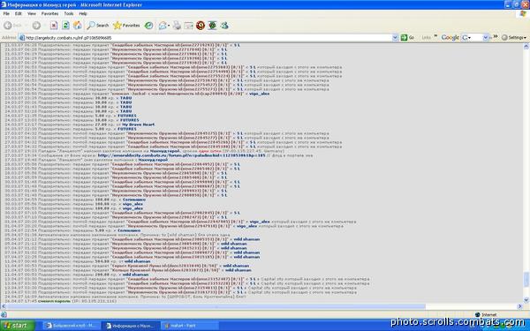Open the Mail envelope icon
This screenshot has height=331, width=530.
coord(163,26)
